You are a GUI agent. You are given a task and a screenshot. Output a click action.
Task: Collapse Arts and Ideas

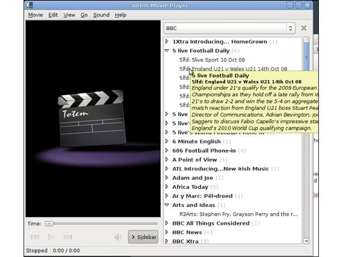tap(167, 205)
